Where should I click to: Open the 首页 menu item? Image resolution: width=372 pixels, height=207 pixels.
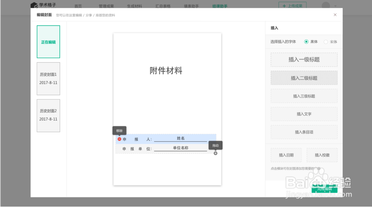(78, 6)
